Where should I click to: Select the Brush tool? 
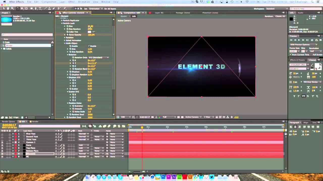45,9
